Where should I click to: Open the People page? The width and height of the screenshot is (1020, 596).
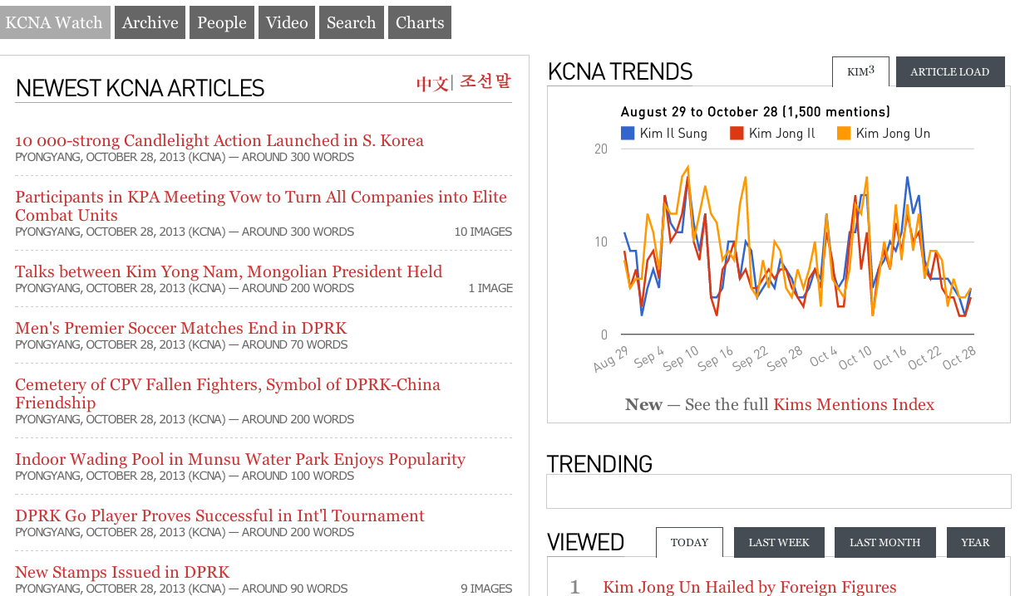coord(222,22)
